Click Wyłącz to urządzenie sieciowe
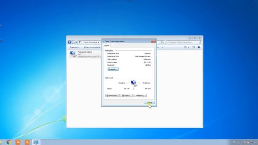 pyautogui.click(x=92, y=47)
